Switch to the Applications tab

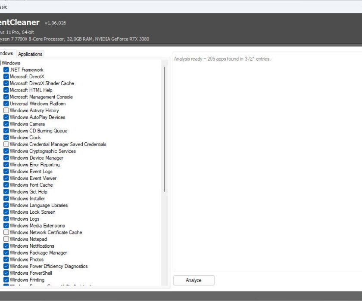[30, 54]
